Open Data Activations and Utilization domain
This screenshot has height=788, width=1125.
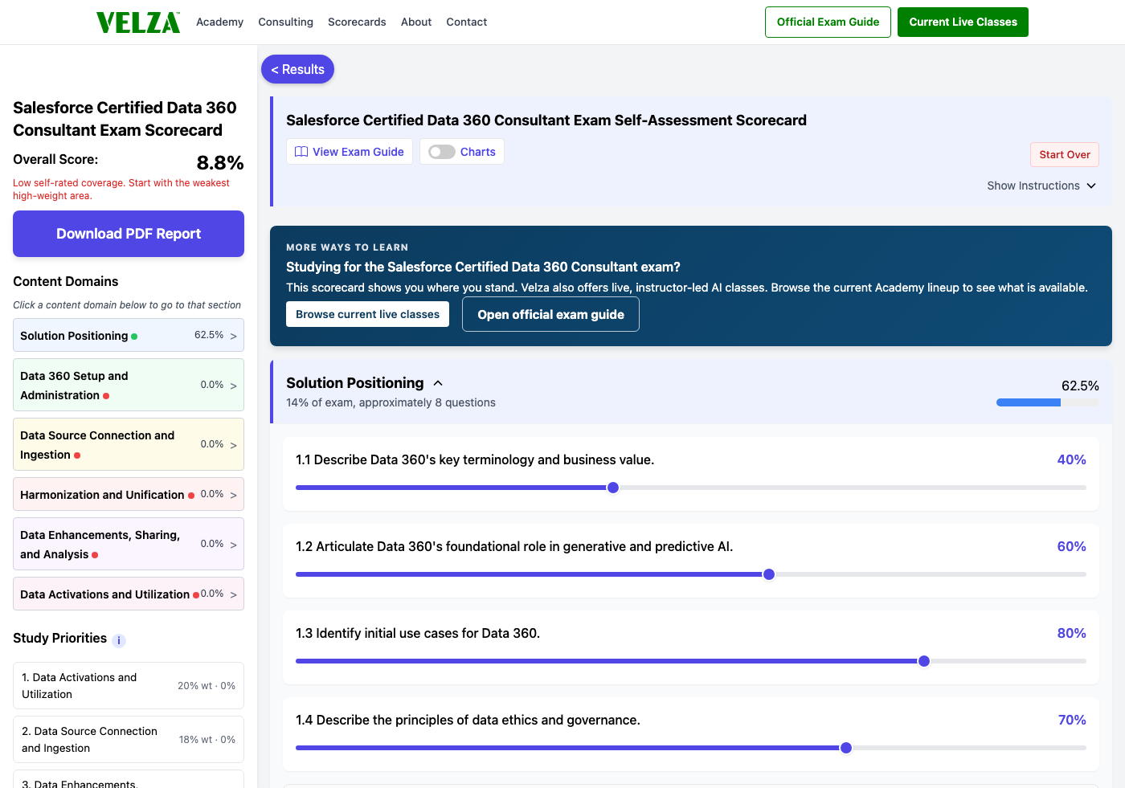point(129,594)
